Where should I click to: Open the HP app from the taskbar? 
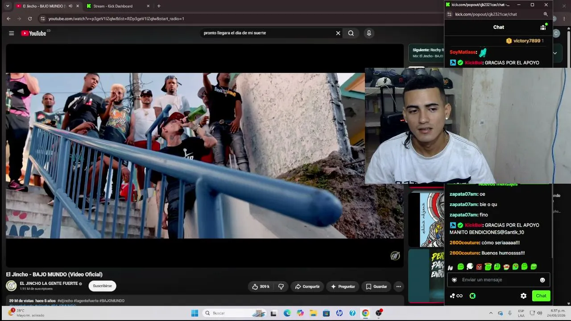coord(339,313)
